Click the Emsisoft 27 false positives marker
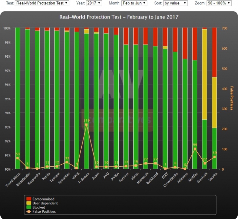The height and width of the screenshot is (219, 238). click(205, 163)
